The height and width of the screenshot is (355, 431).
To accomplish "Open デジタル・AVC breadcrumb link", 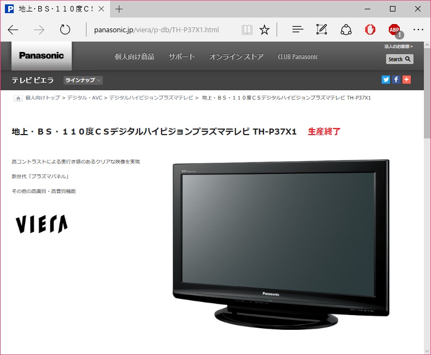I will (85, 98).
